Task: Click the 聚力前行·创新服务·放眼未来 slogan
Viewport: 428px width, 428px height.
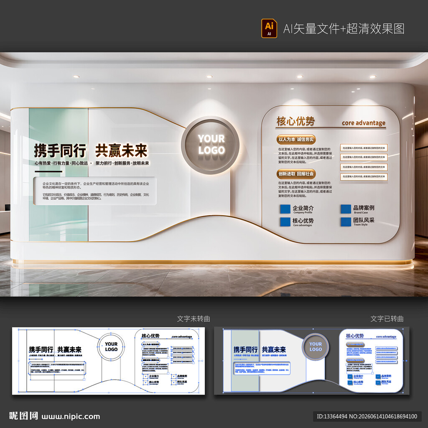Action: tap(122, 163)
